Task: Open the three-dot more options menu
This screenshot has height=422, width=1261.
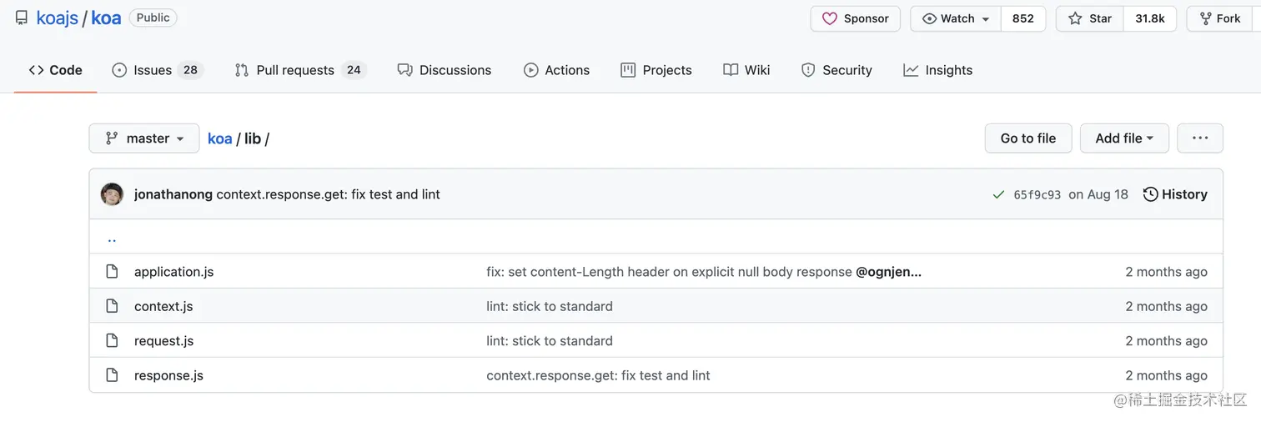Action: tap(1199, 138)
